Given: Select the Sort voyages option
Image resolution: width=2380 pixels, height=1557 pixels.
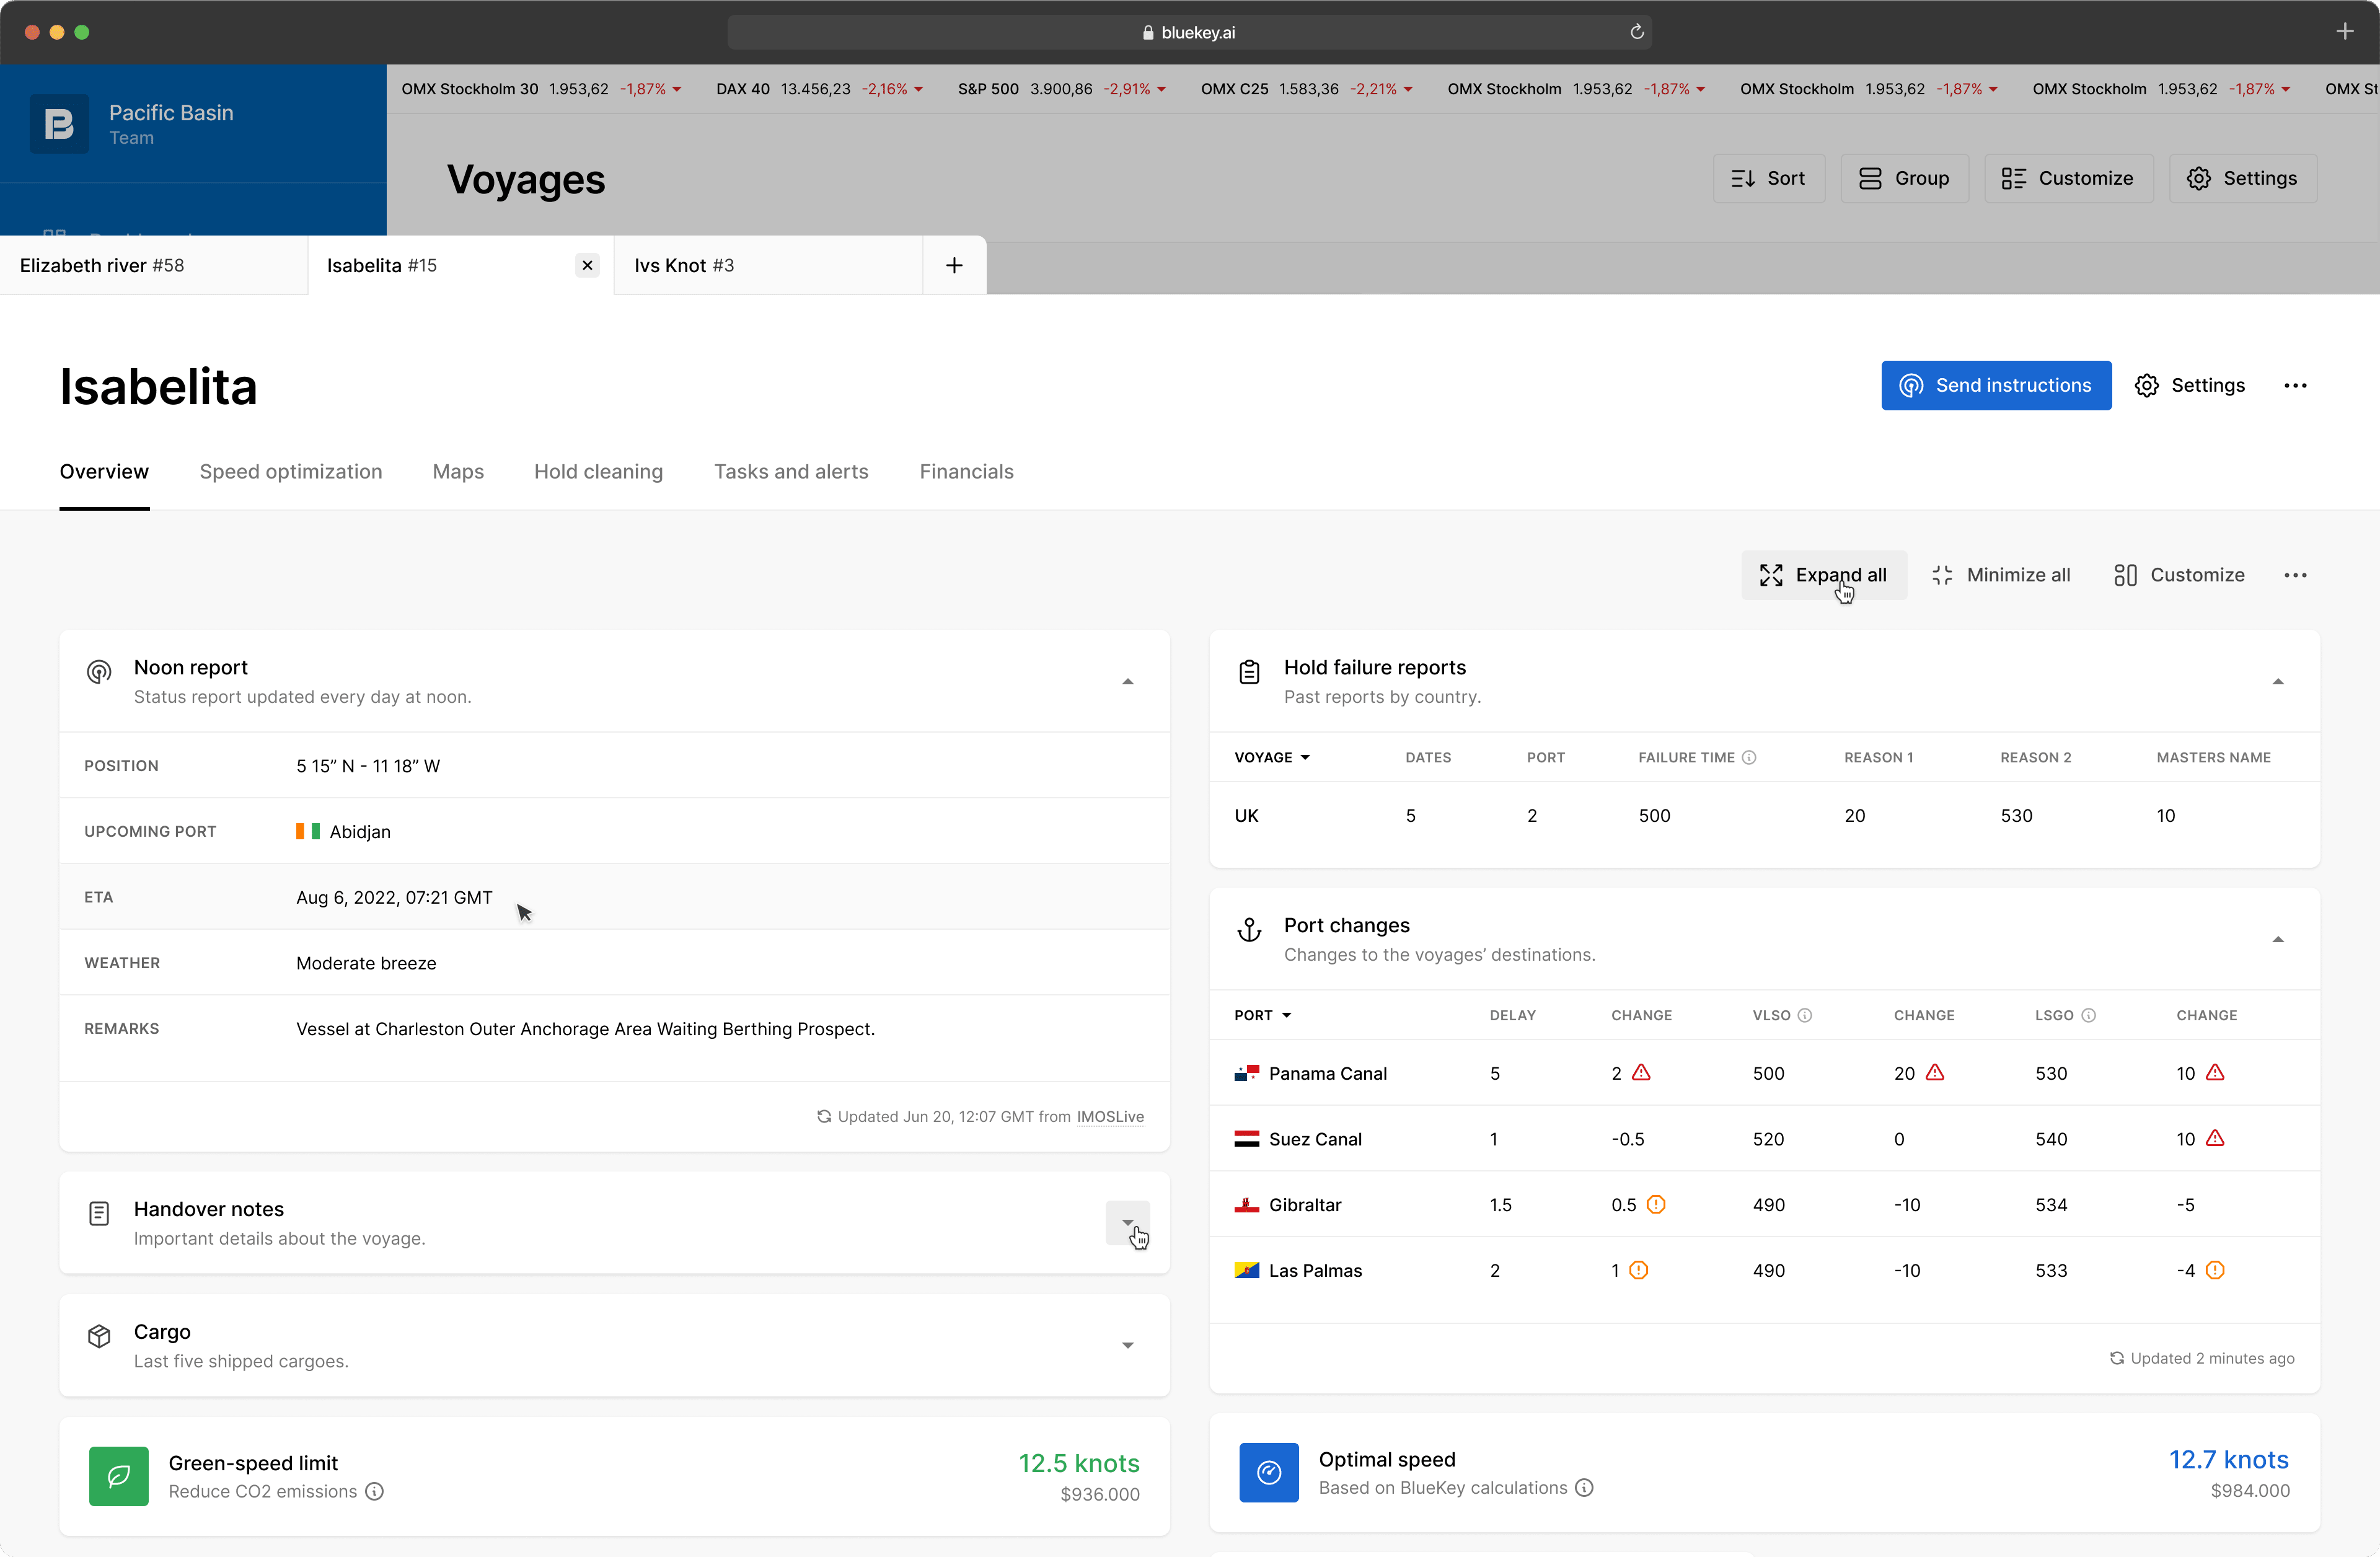Looking at the screenshot, I should tap(1770, 177).
